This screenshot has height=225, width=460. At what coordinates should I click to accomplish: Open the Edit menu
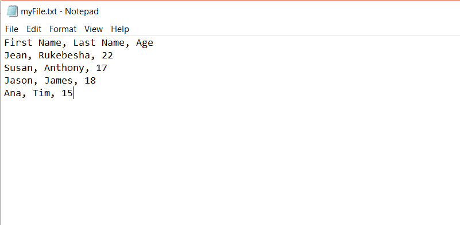pyautogui.click(x=34, y=29)
